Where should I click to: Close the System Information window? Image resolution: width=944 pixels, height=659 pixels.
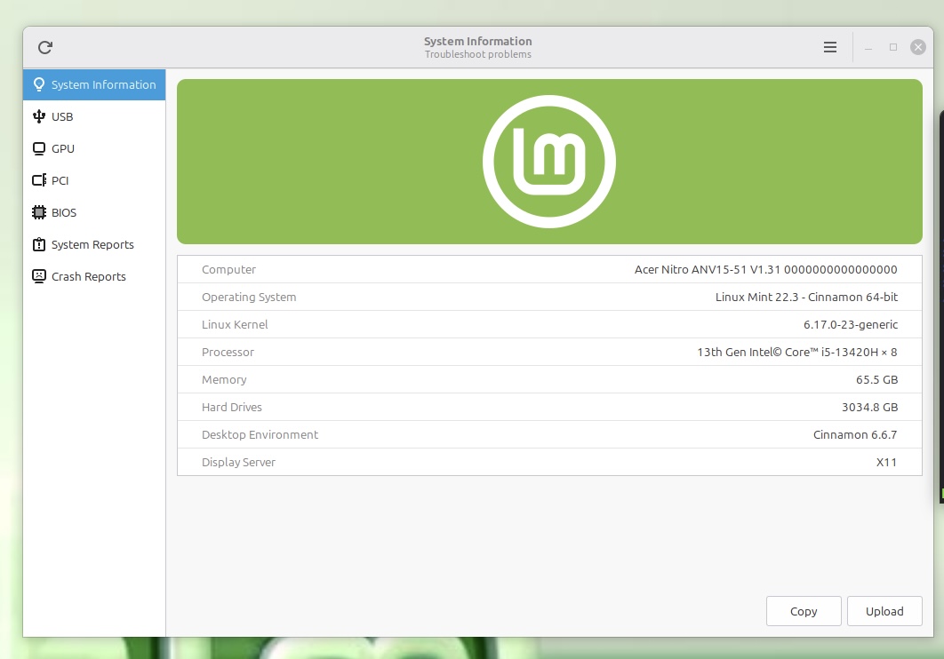(917, 47)
